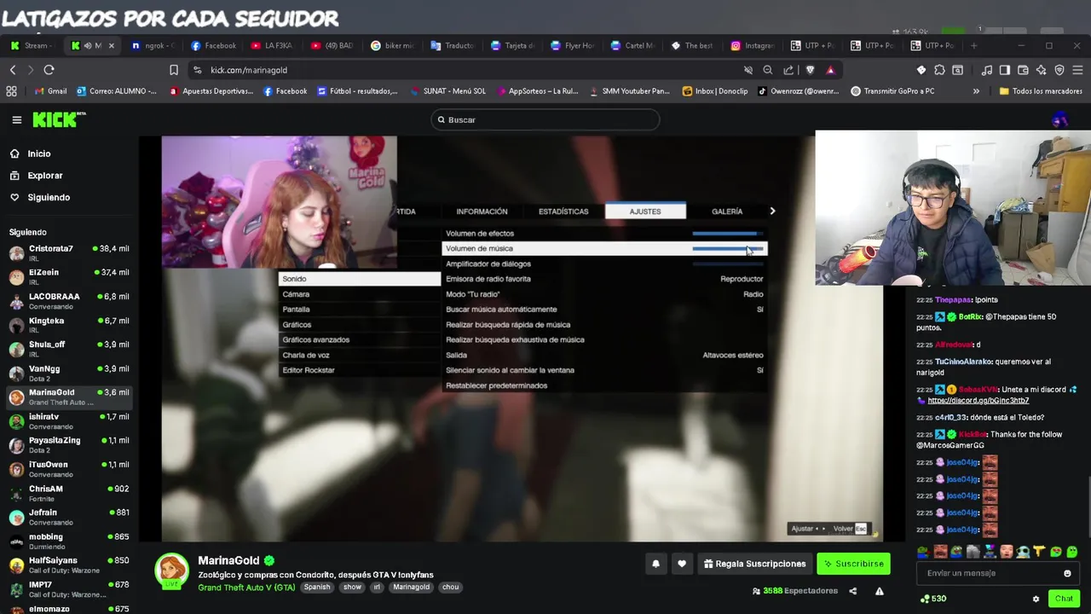1091x614 pixels.
Task: Click the green Suscribirse button
Action: [x=853, y=564]
